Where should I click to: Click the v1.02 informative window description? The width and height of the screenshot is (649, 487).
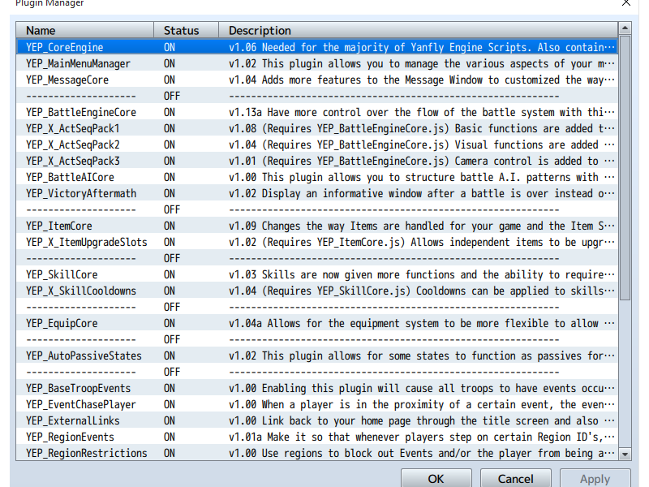(421, 193)
